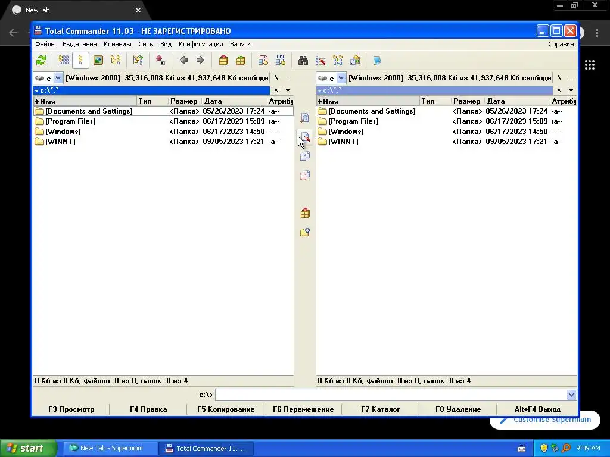Click the synchronize directories icon
This screenshot has height=457, width=610.
(x=338, y=60)
